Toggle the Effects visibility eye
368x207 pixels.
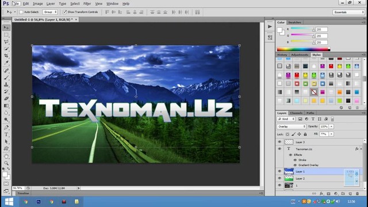(290, 155)
